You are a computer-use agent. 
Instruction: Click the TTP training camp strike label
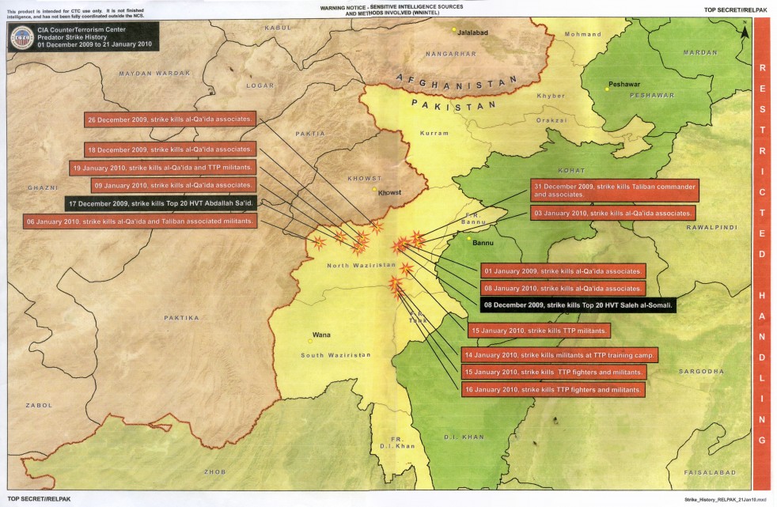pos(560,355)
